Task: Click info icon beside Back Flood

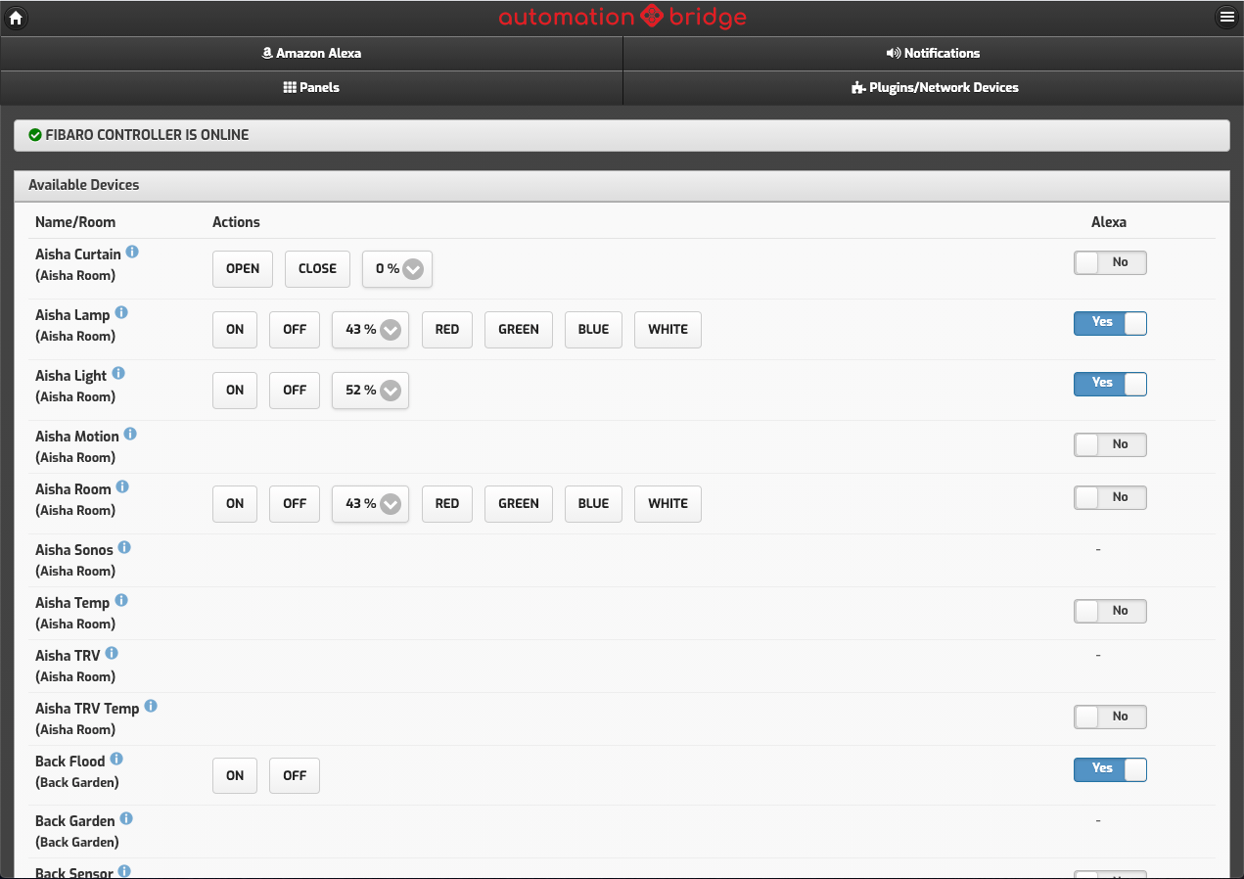Action: (116, 760)
